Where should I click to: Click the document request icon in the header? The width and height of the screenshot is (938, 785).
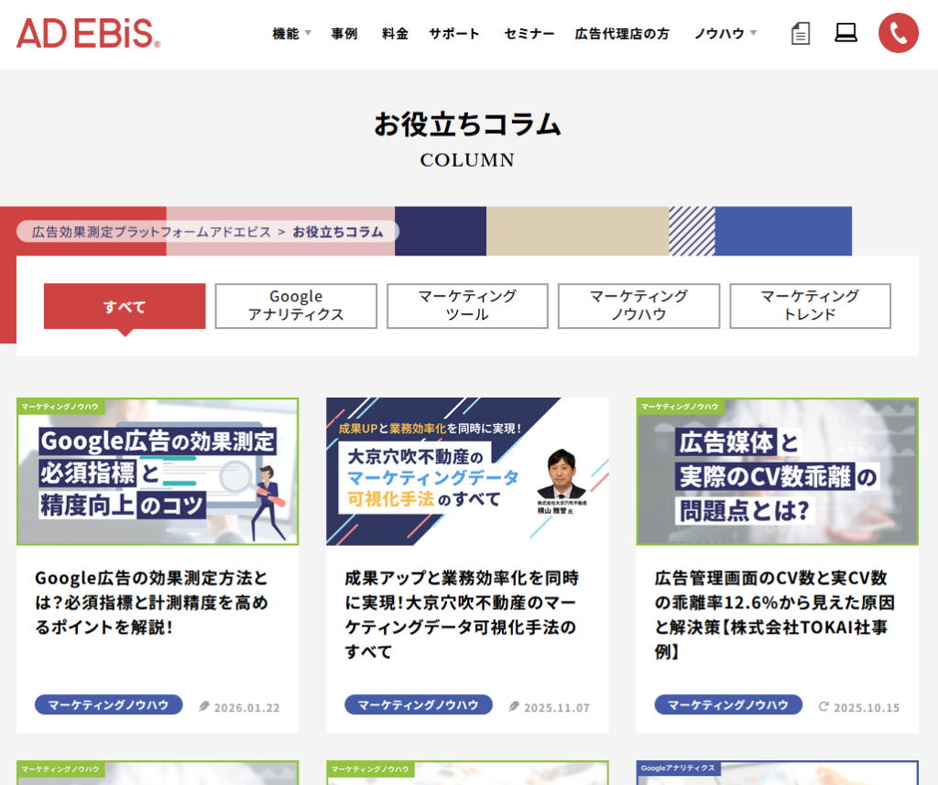[800, 32]
